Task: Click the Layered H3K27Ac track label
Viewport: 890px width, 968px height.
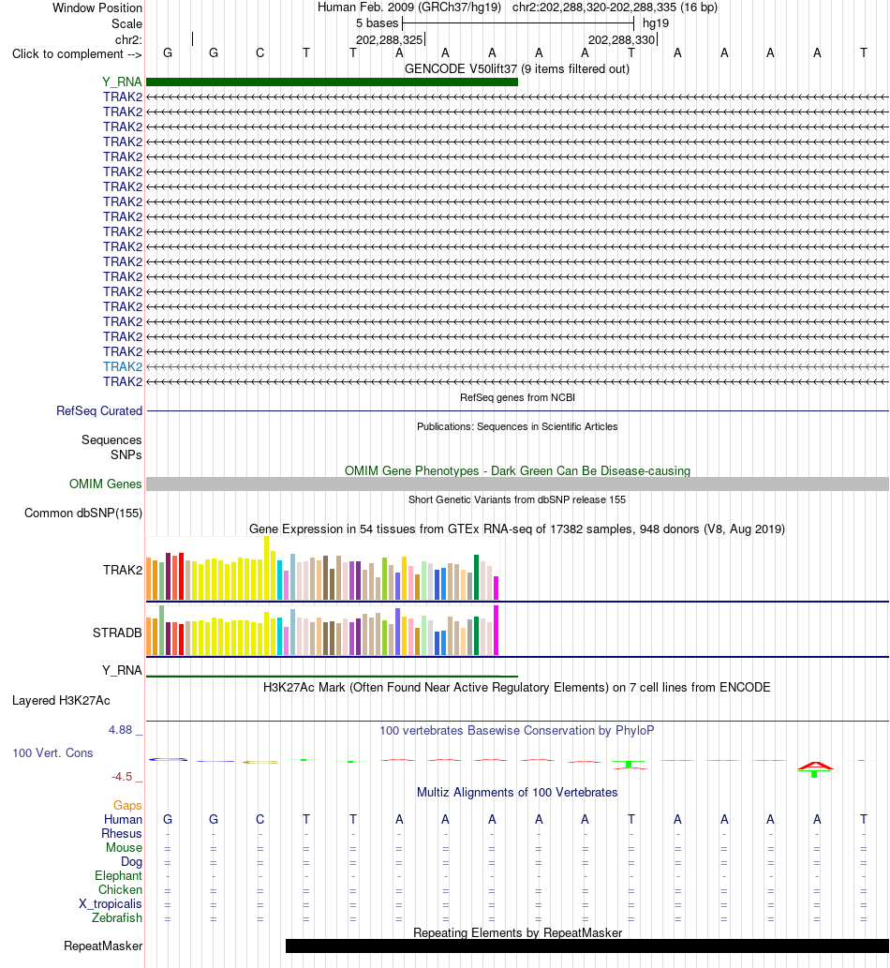Action: [x=61, y=701]
